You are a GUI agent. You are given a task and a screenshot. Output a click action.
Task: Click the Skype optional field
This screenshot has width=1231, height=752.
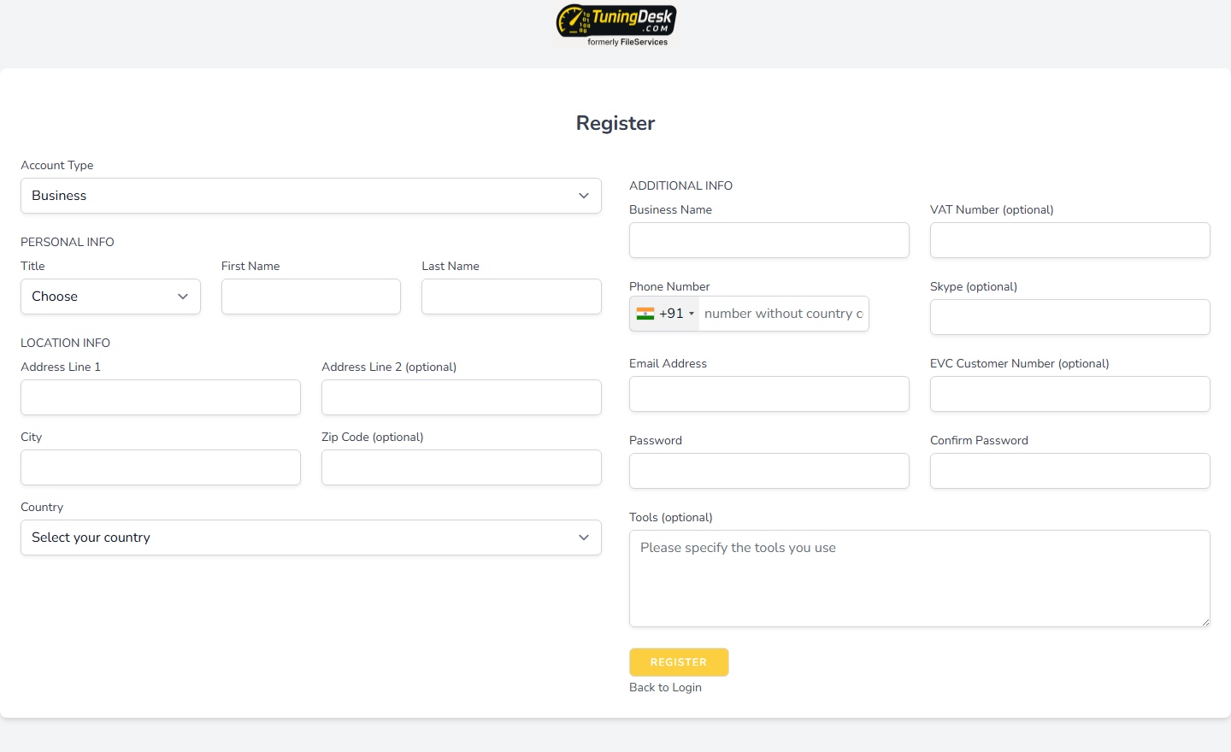[x=1069, y=317]
